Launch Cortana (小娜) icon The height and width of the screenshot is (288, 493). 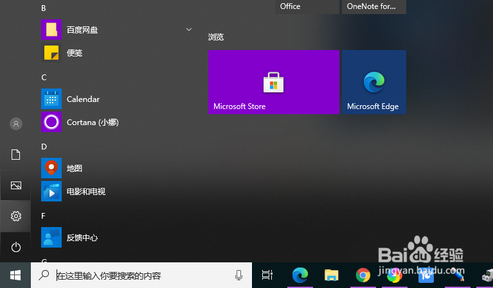[51, 122]
